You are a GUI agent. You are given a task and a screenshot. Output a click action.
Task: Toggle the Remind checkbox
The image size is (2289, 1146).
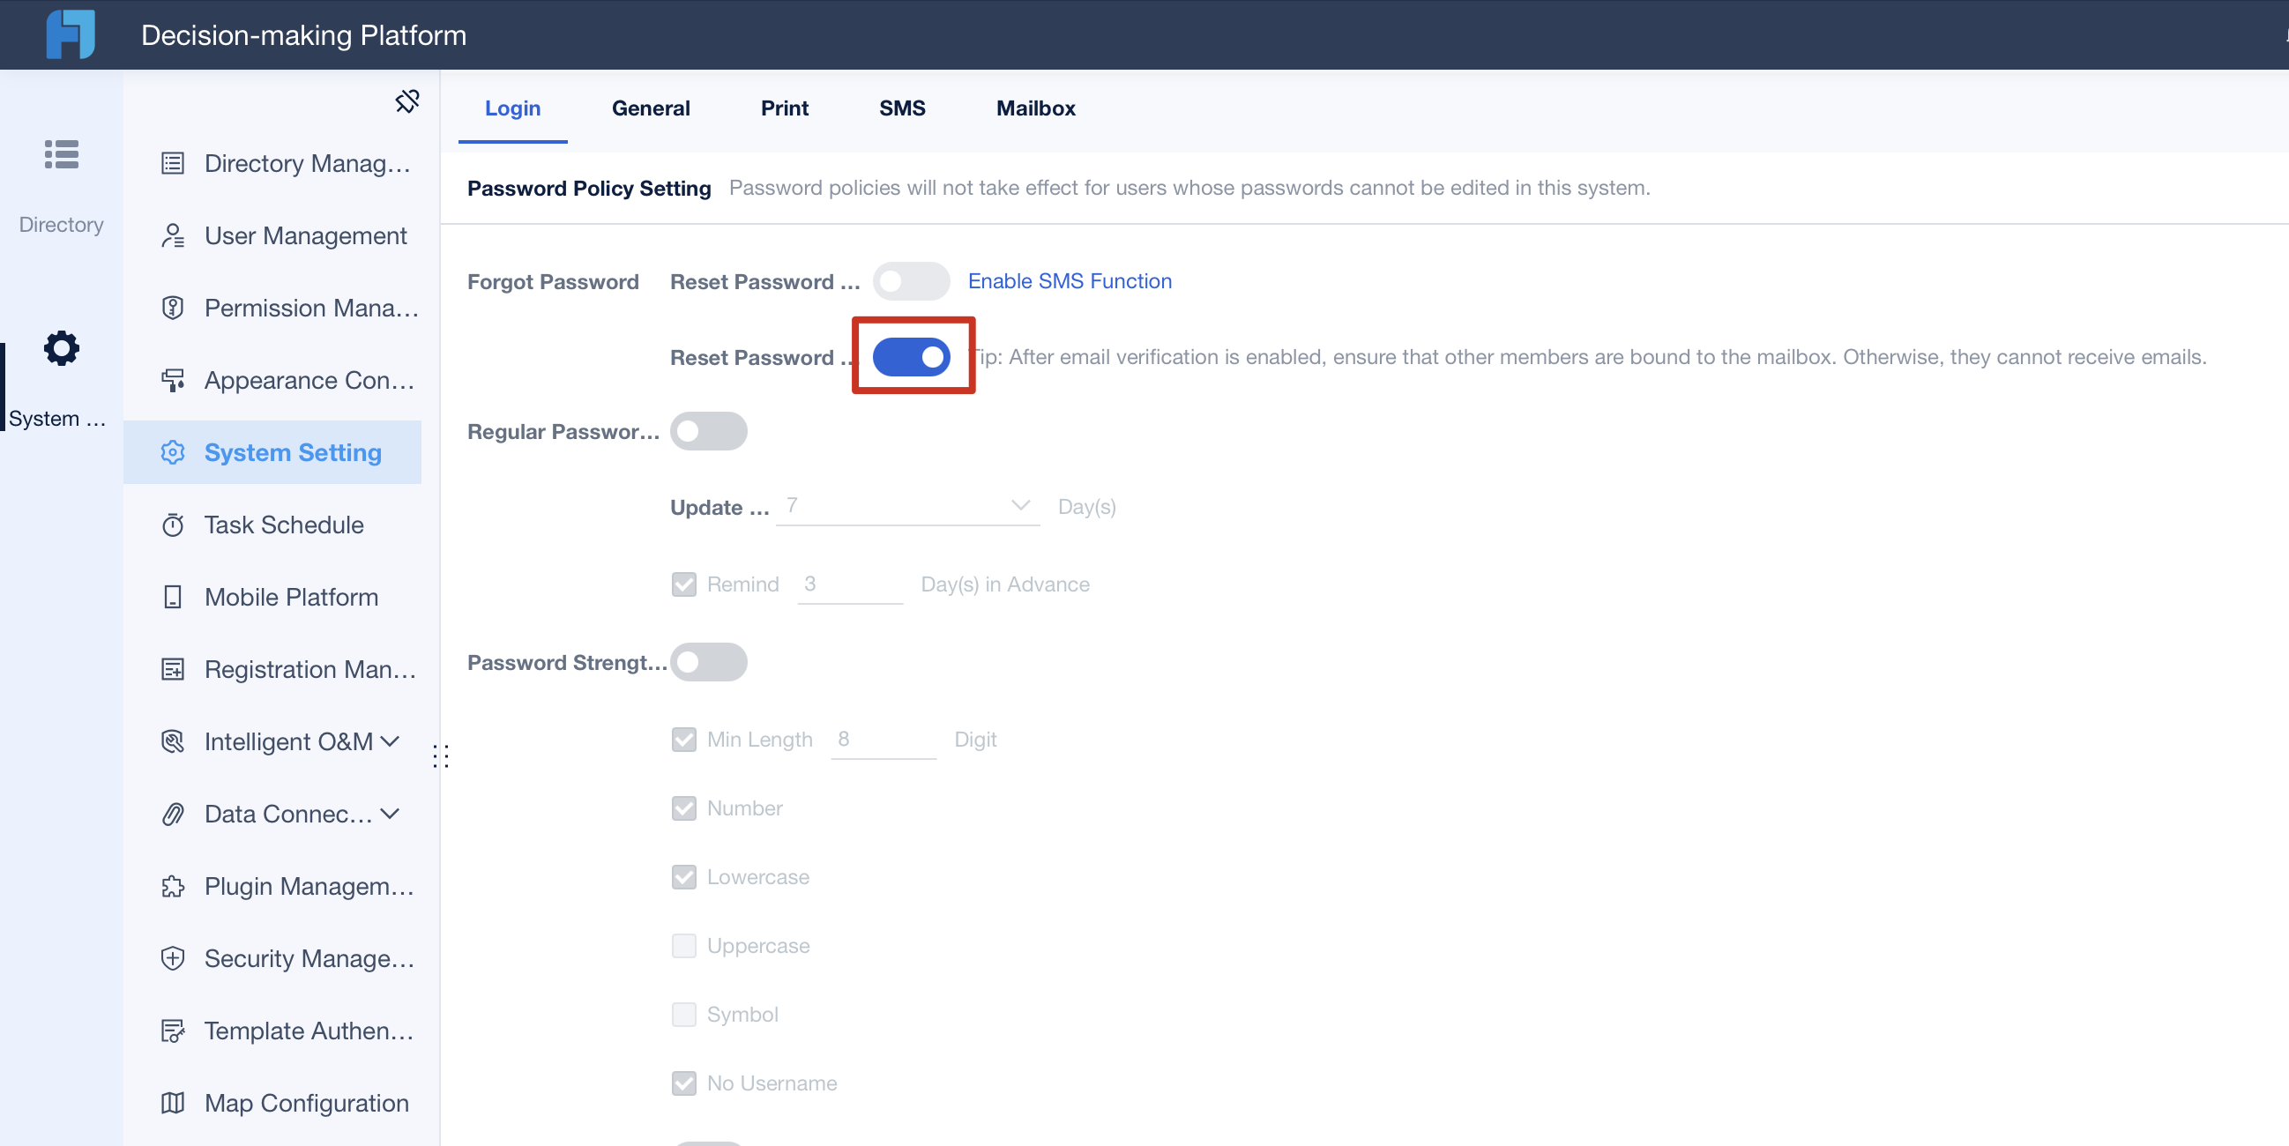(x=683, y=584)
